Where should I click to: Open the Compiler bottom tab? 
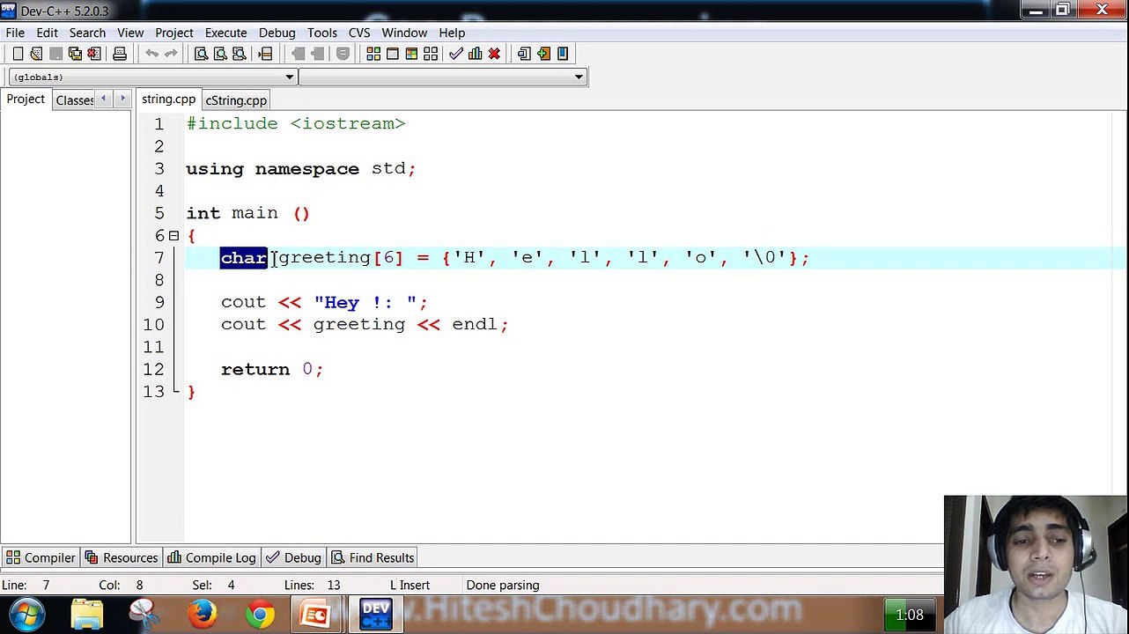pos(41,557)
